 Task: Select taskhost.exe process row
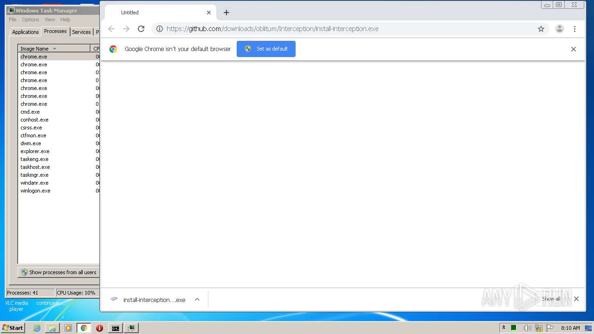point(58,167)
